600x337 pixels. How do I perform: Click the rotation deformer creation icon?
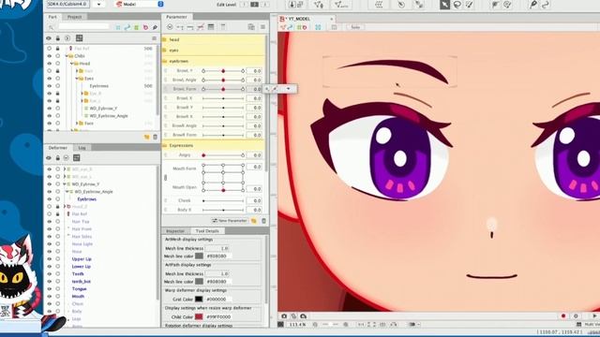[x=401, y=5]
